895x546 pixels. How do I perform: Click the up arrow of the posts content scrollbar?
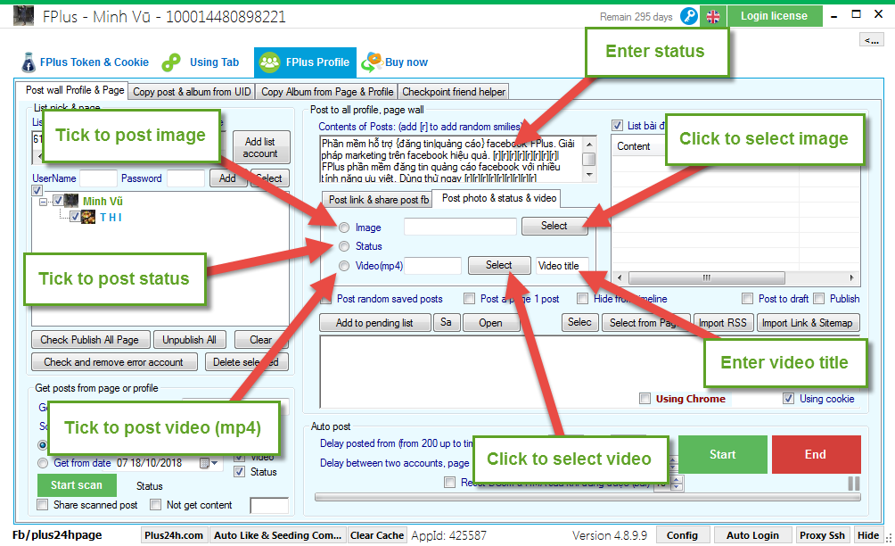pos(589,144)
